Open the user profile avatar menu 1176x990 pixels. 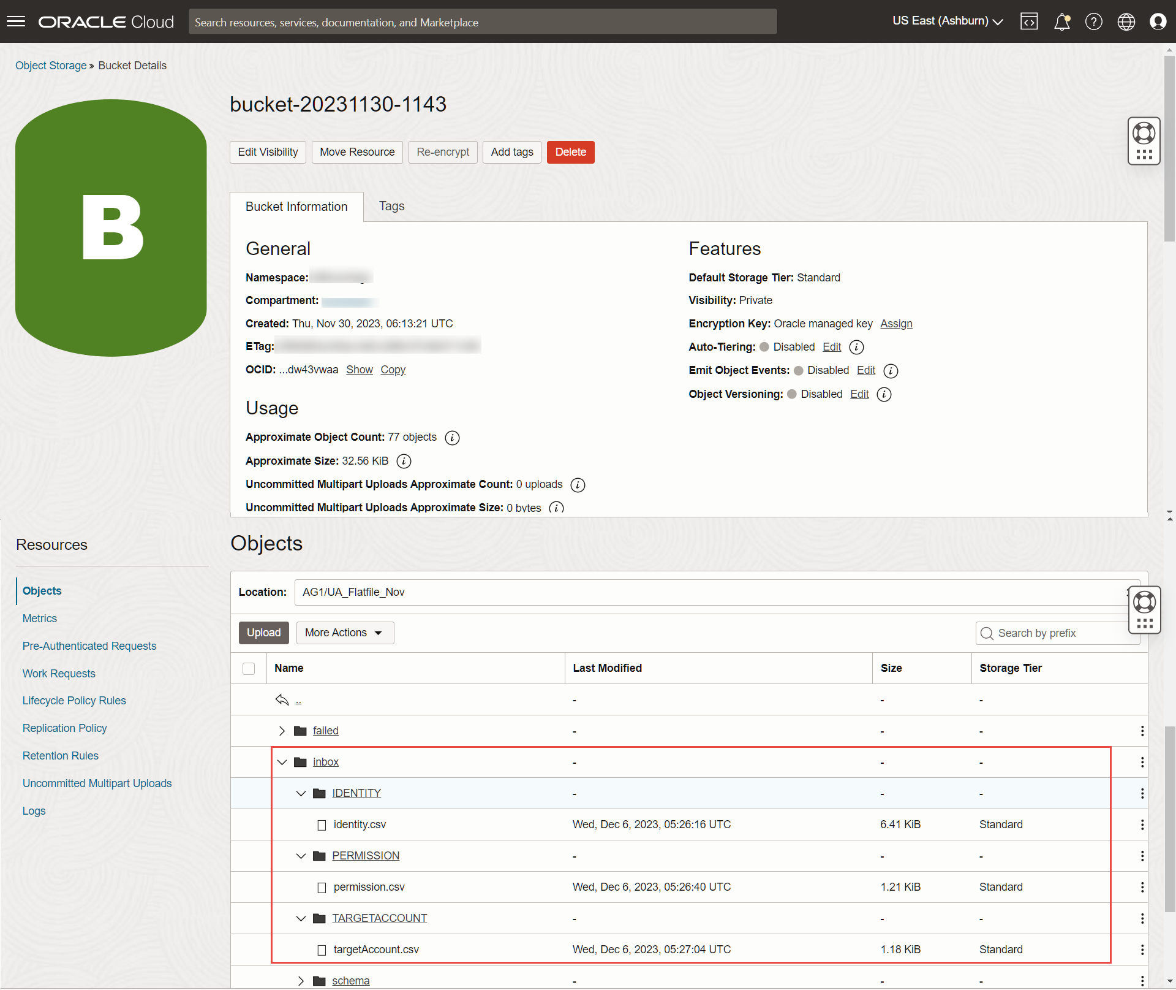tap(1158, 21)
